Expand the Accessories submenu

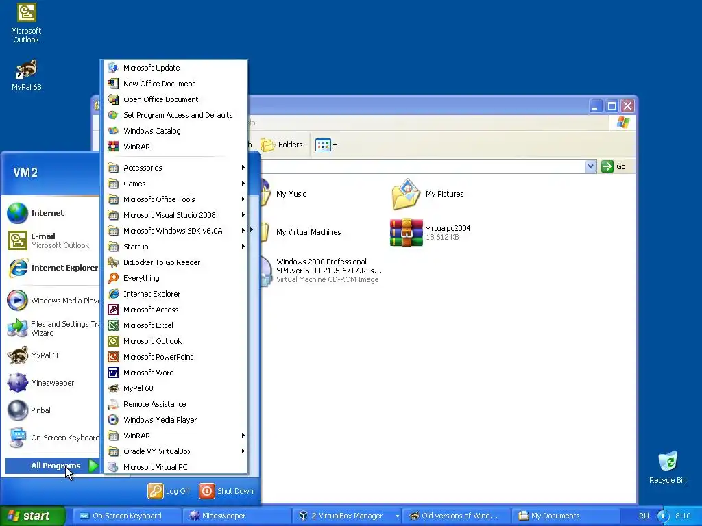coord(175,168)
